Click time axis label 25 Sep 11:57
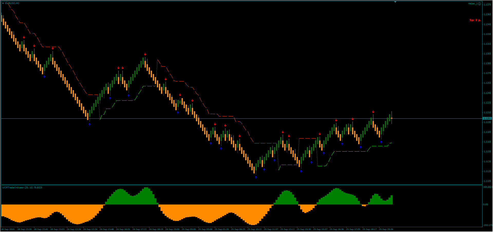Image resolution: width=493 pixels, height=232 pixels. [271, 229]
